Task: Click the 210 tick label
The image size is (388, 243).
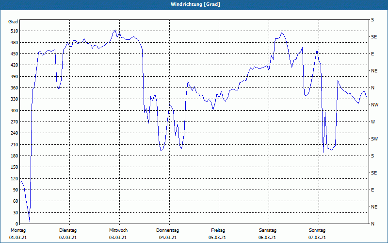Action: click(14, 144)
